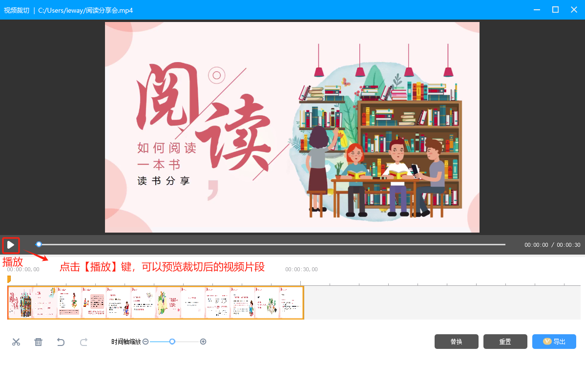
Task: Click the timeline zoom slider handle
Action: pyautogui.click(x=172, y=342)
